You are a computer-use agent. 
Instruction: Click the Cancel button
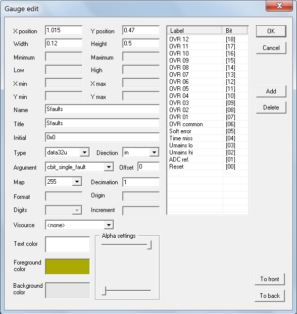click(271, 48)
